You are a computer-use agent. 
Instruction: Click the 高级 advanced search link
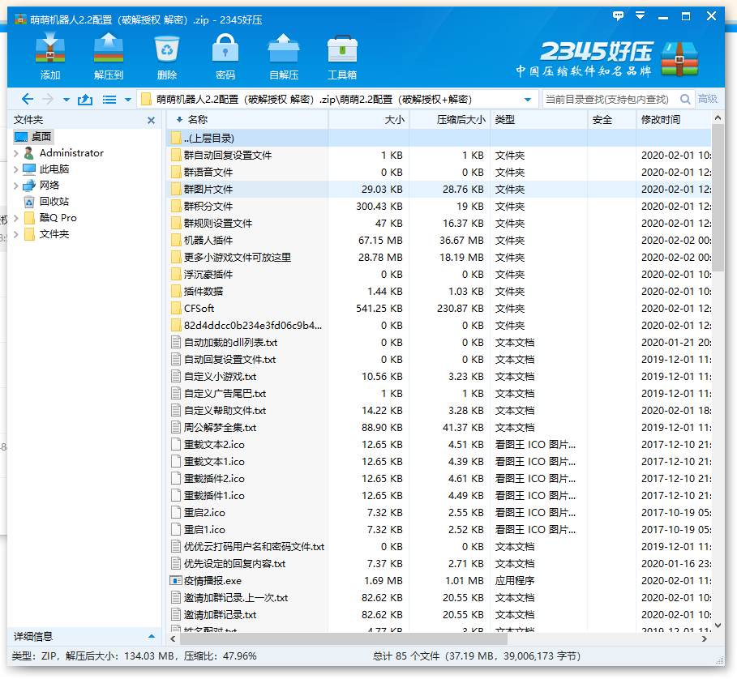[708, 99]
